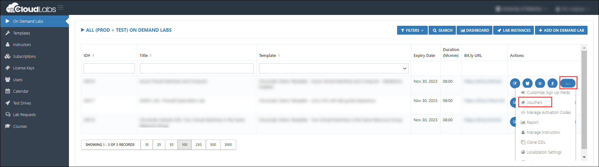
Task: Click the Instructors person icon in sidebar
Action: tap(8, 44)
